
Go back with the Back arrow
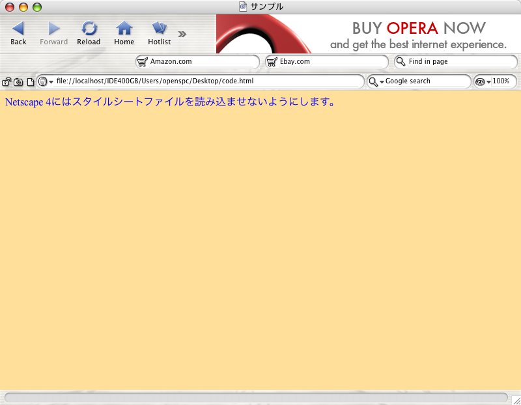coord(18,33)
